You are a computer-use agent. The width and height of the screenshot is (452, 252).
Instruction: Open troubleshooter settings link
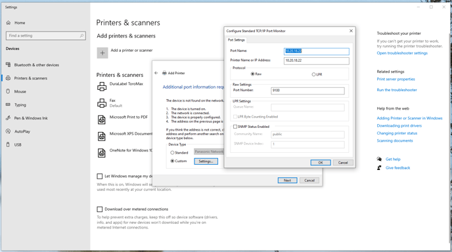tap(402, 53)
